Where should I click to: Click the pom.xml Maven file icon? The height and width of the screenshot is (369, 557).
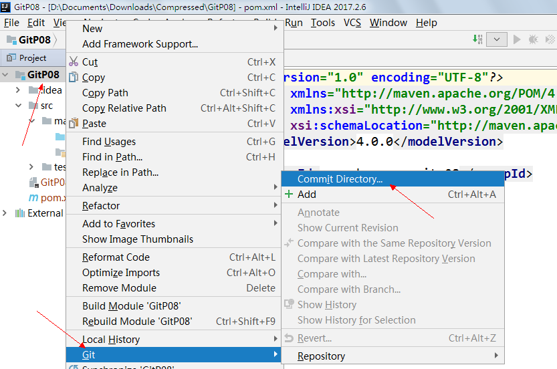point(33,198)
